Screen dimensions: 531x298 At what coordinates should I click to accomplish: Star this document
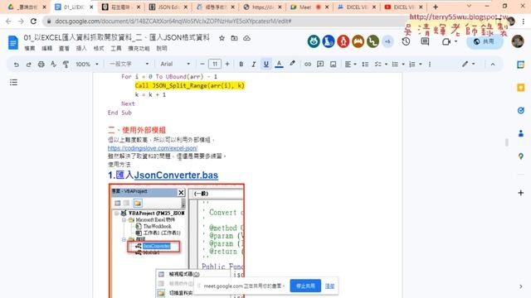pos(222,38)
